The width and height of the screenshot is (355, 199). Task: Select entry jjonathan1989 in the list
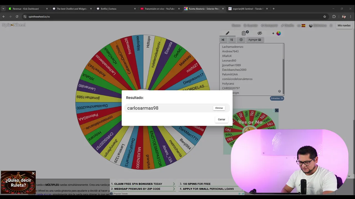pos(231,65)
